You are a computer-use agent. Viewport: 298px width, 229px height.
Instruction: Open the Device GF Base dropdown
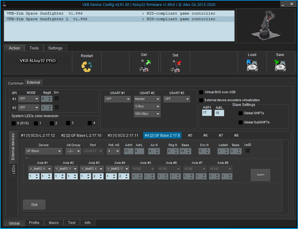click(x=43, y=151)
